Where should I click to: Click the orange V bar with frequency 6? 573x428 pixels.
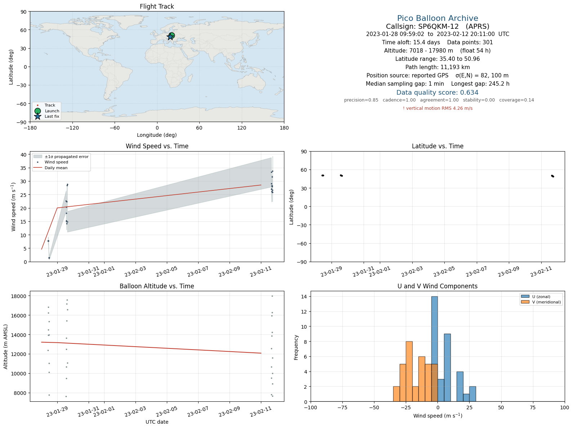click(422, 379)
